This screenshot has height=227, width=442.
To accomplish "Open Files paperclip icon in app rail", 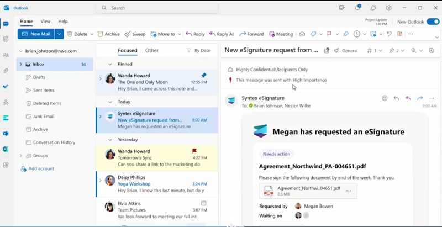I will [6, 71].
